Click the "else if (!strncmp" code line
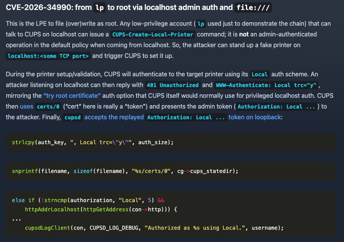344x242 pixels. coord(88,201)
